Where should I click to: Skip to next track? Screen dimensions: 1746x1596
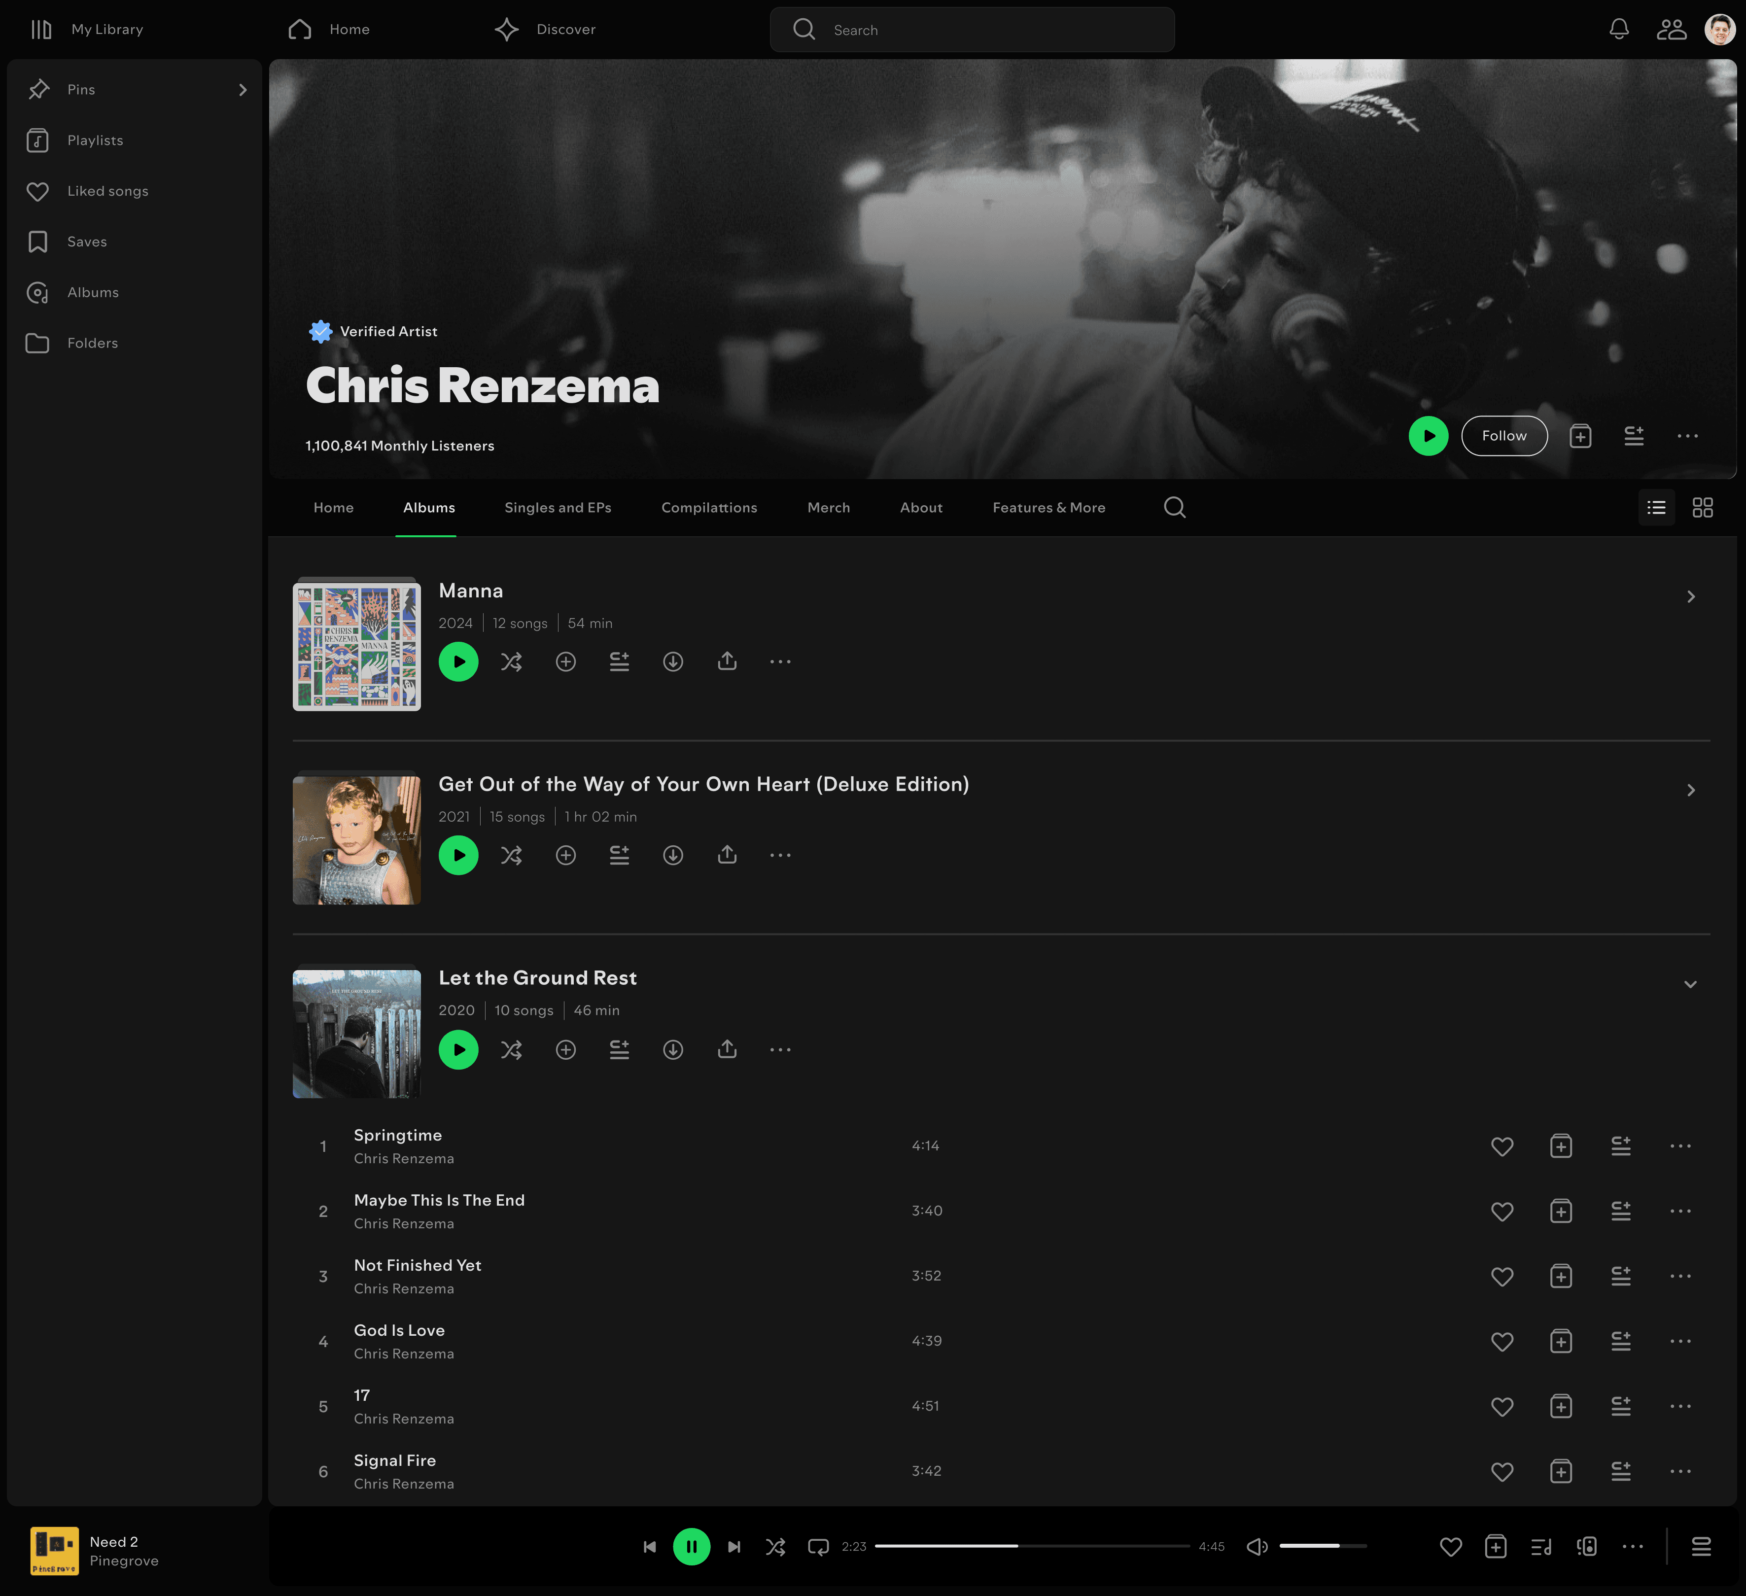[733, 1547]
